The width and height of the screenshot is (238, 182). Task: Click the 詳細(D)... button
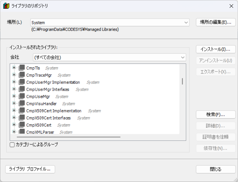tap(216, 126)
